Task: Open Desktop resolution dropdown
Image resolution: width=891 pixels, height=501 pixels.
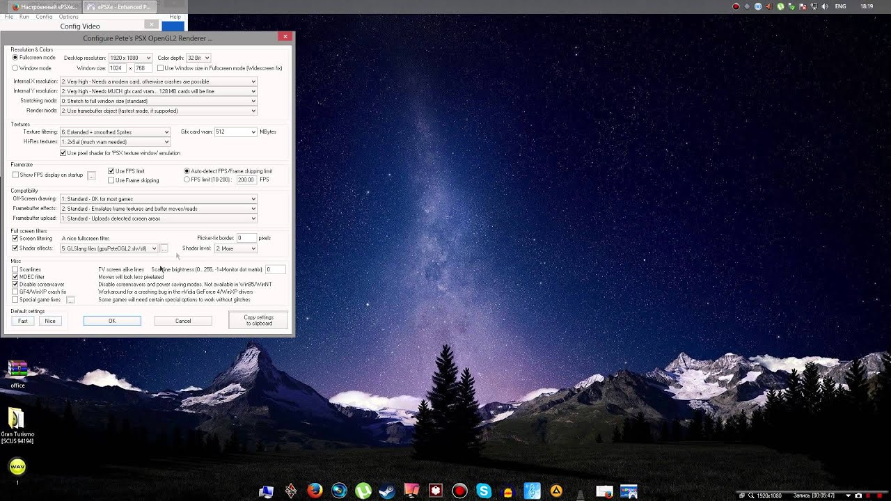Action: tap(130, 58)
